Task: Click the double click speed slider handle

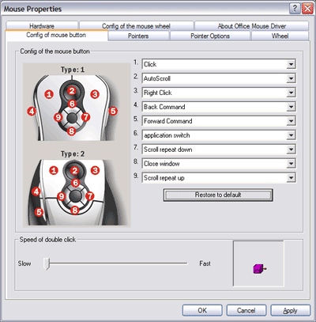Action: pos(47,263)
